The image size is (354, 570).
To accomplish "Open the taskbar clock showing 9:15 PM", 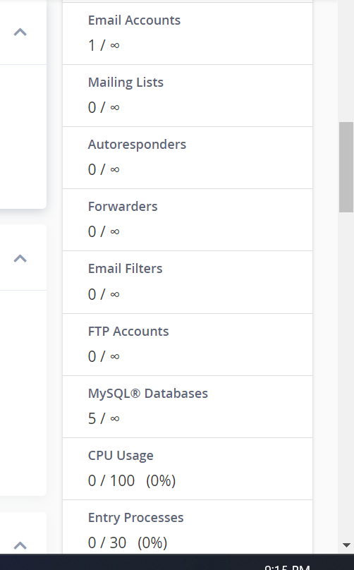I will coord(287,567).
